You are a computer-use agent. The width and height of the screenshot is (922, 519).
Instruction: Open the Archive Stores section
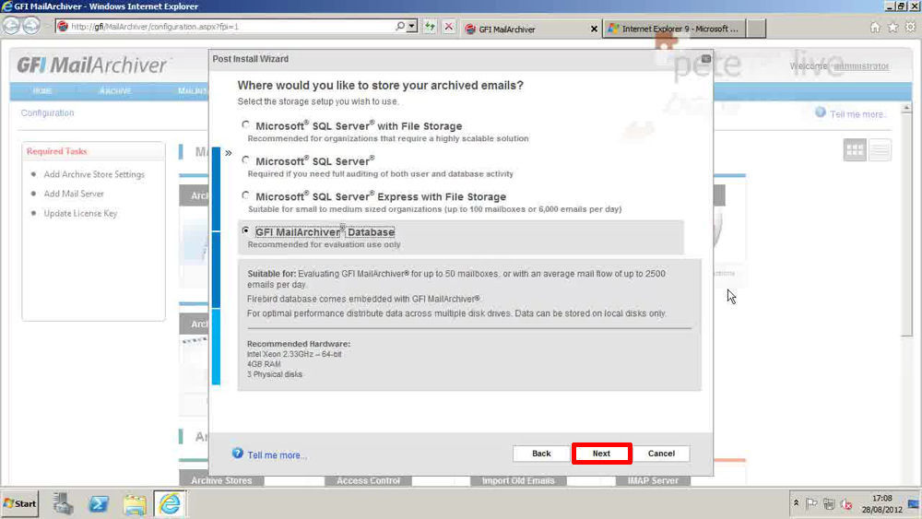(221, 480)
